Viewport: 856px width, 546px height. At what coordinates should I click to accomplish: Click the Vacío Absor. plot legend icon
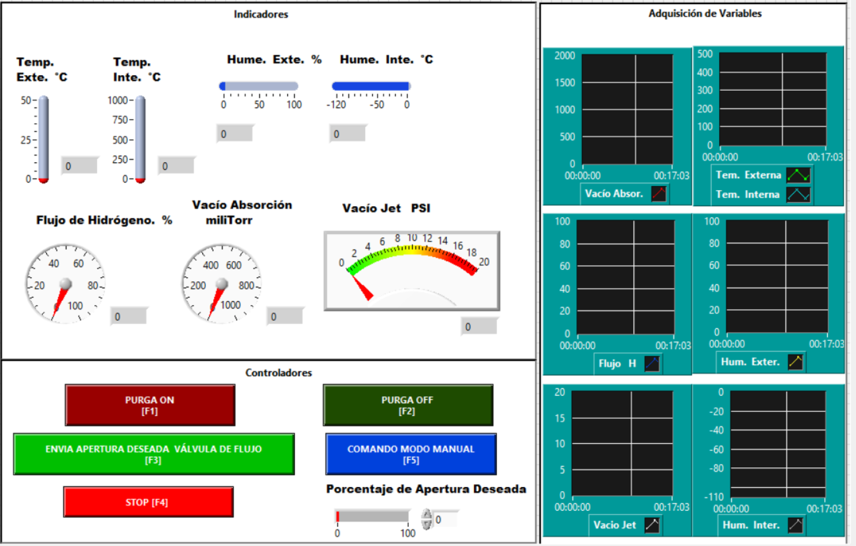pos(659,194)
